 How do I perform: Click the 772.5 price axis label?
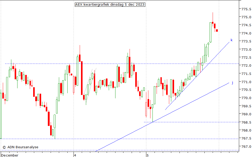pos(246,57)
